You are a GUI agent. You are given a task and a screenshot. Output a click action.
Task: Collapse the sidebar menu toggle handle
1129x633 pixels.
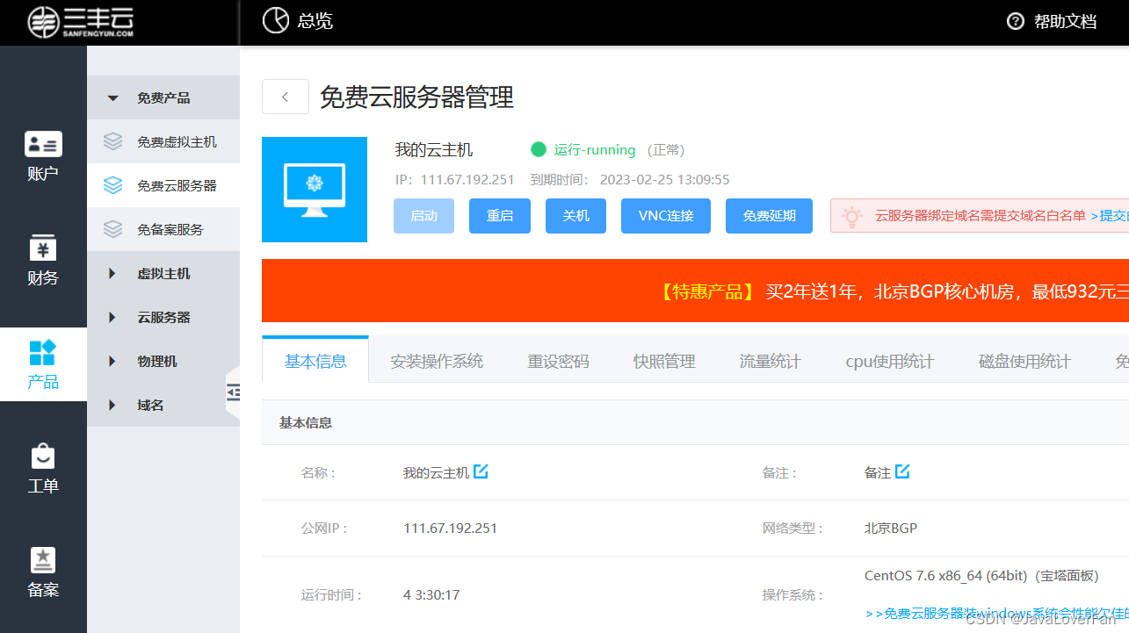click(232, 393)
